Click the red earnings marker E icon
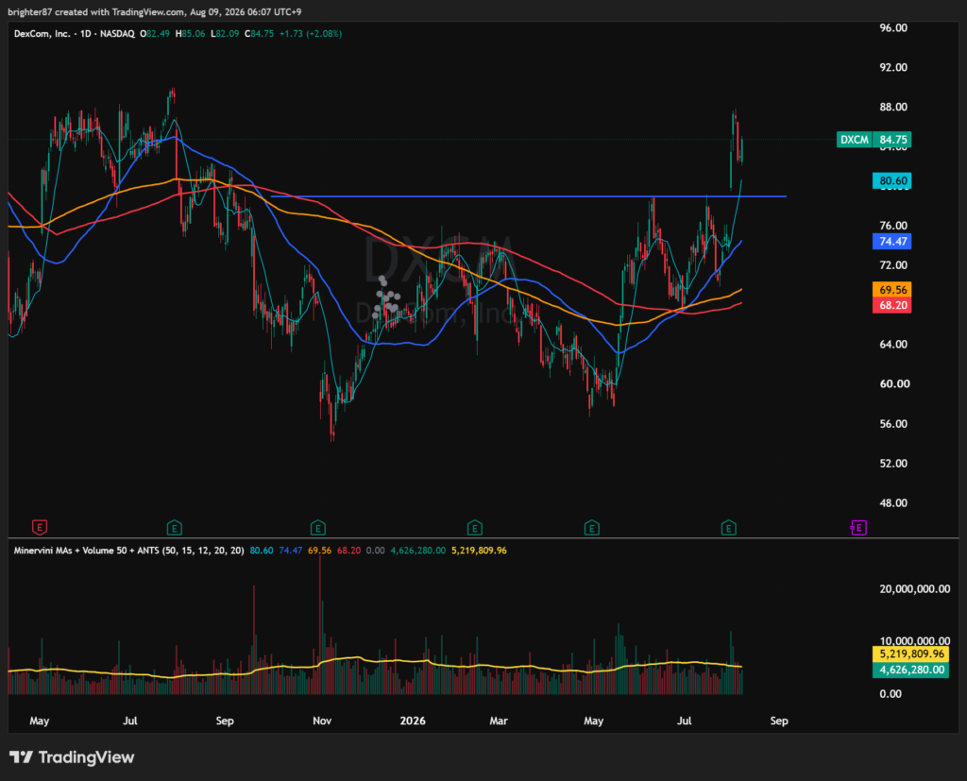The height and width of the screenshot is (781, 967). 40,528
